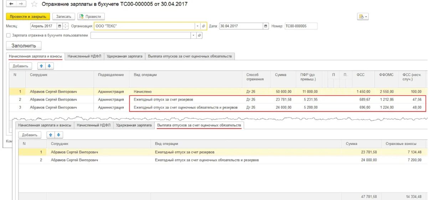Click 'Страховые взносы' column header in lower table
Viewport: 434px width, 200px height.
(403, 144)
